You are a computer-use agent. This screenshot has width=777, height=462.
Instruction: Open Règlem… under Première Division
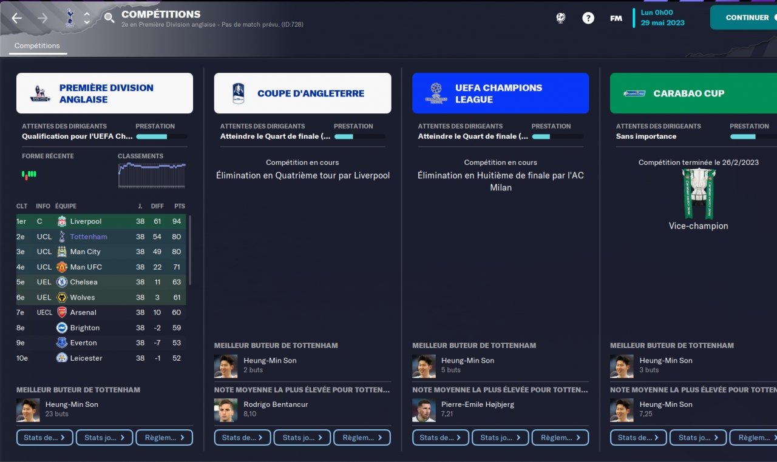click(165, 437)
